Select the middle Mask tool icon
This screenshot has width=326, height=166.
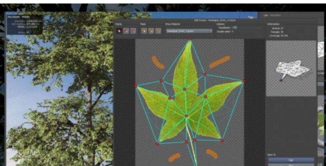tap(151, 31)
